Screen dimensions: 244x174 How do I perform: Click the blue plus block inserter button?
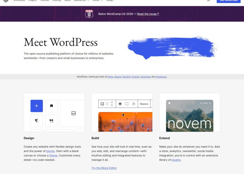tap(37, 106)
